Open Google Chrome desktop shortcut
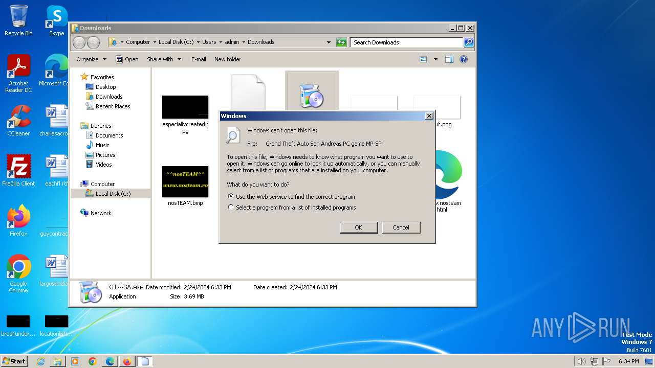Viewport: 655px width, 368px height. pos(18,274)
